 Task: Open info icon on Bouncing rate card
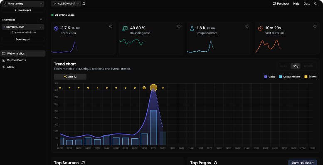(179, 26)
